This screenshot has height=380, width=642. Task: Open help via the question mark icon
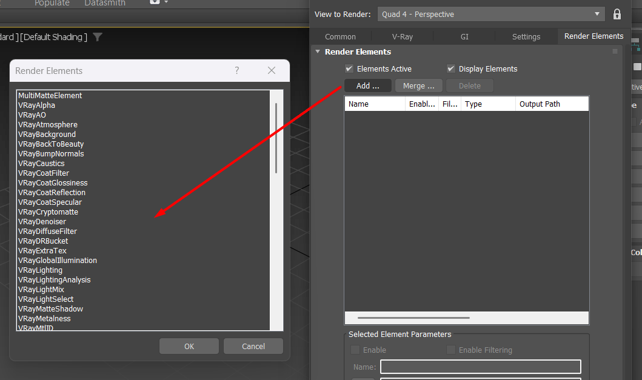click(x=236, y=70)
